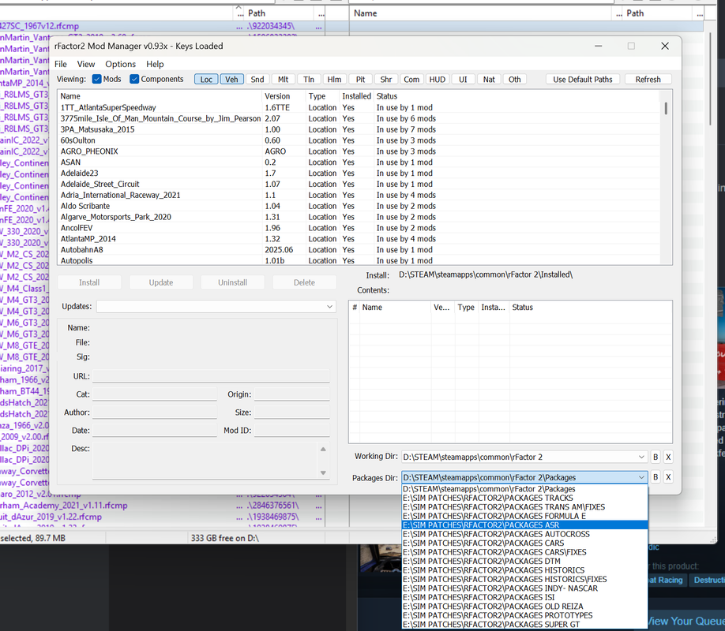The image size is (725, 631).
Task: Expand the Working Dir dropdown arrow
Action: (x=641, y=457)
